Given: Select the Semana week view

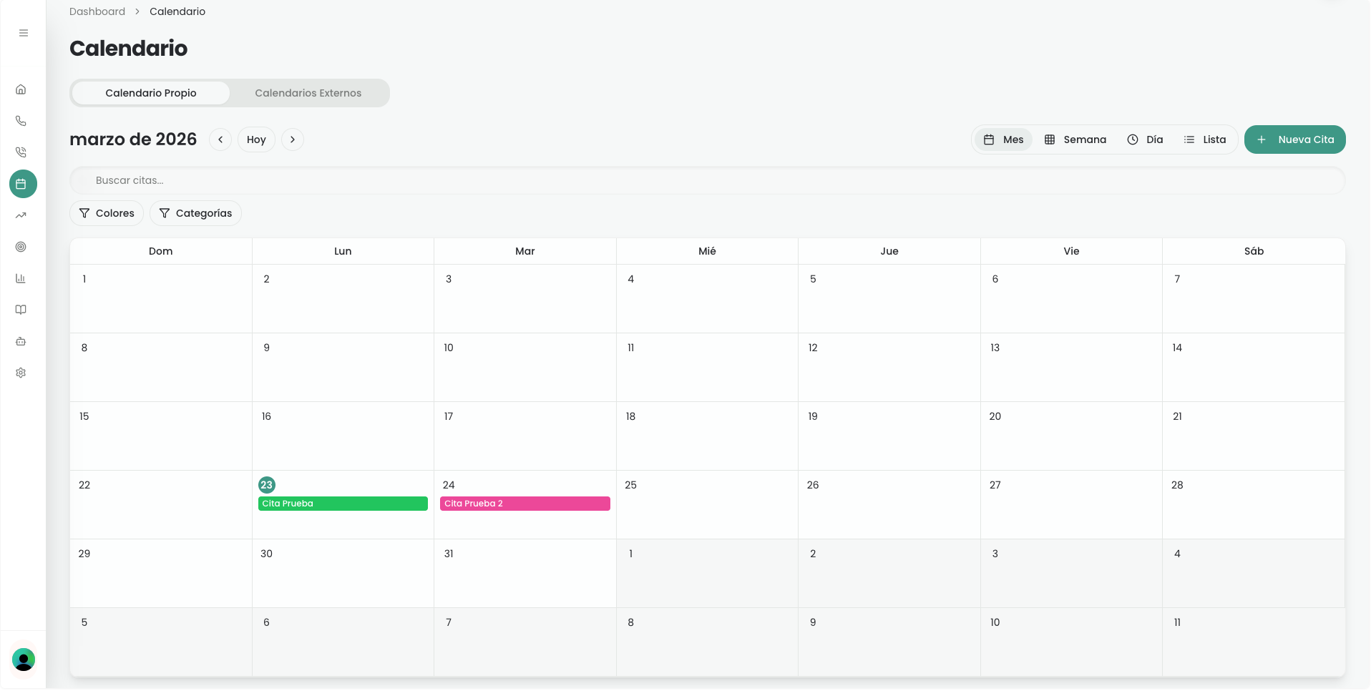Looking at the screenshot, I should click(x=1075, y=139).
